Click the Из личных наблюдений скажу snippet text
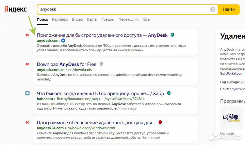 [x=109, y=106]
